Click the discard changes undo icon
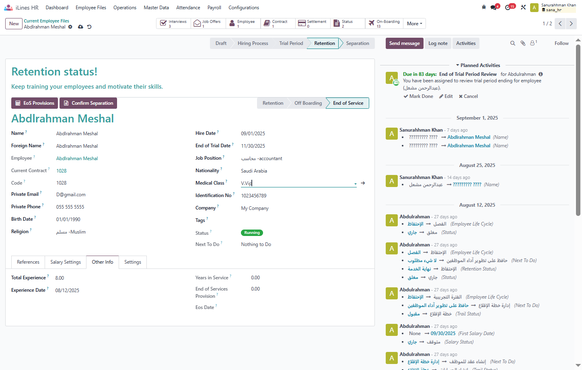 pyautogui.click(x=89, y=27)
